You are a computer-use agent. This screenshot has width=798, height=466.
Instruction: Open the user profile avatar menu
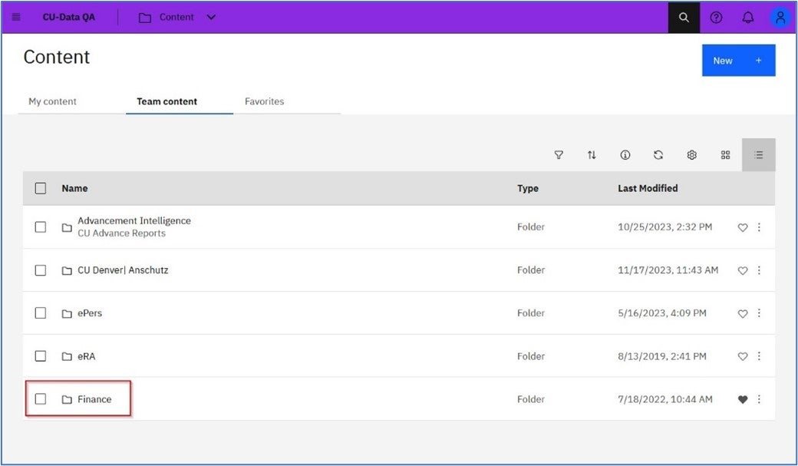click(x=780, y=18)
